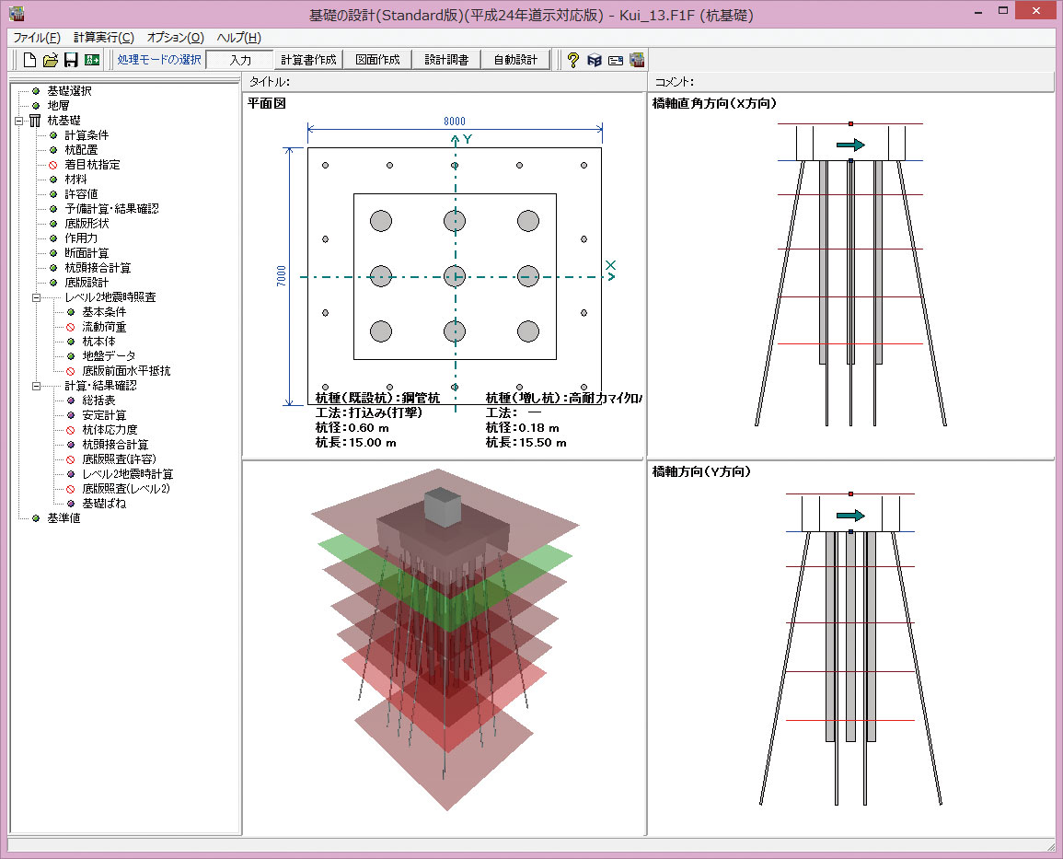The image size is (1063, 859).
Task: Click the Save floppy disk icon
Action: coord(71,61)
